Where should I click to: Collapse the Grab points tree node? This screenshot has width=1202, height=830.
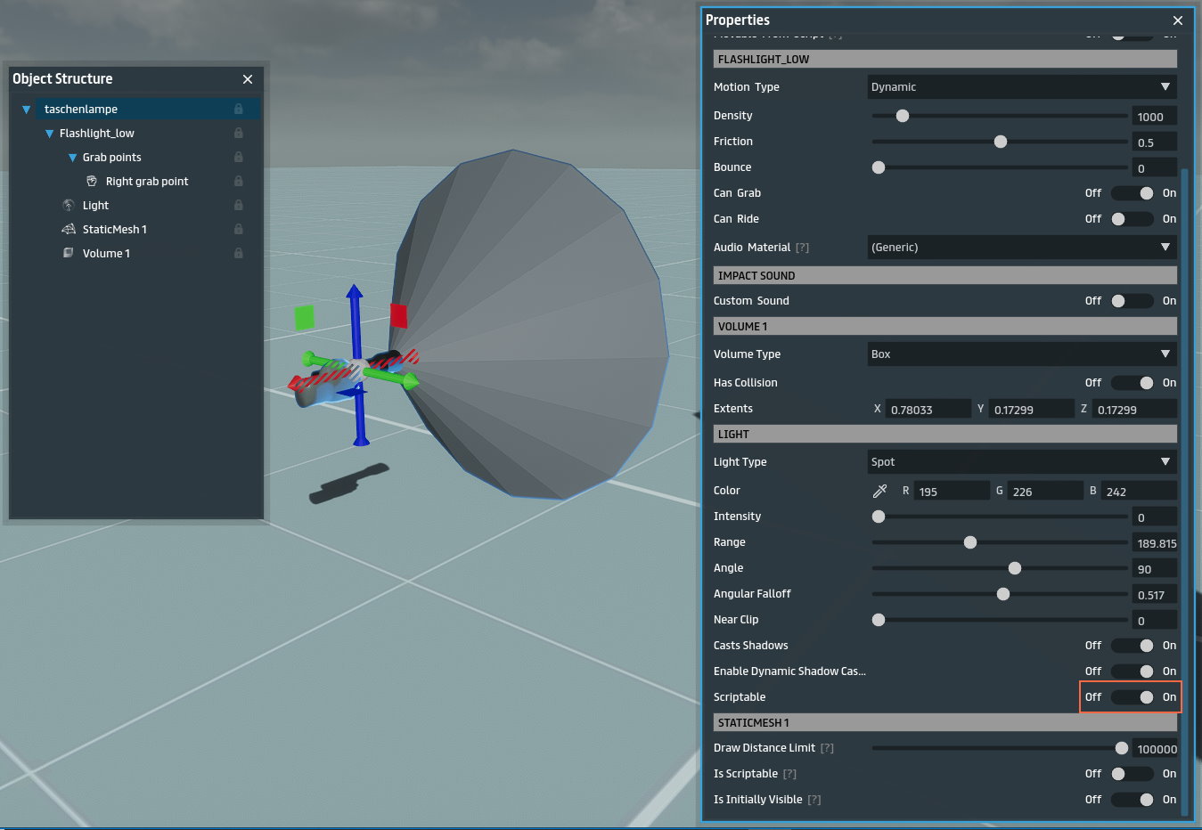[x=73, y=158]
